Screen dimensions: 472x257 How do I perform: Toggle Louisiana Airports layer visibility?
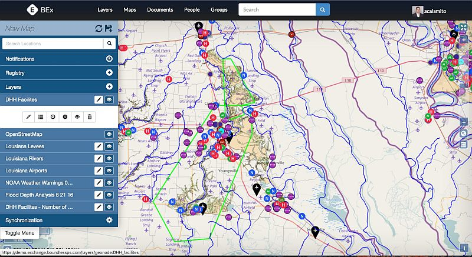pos(109,171)
